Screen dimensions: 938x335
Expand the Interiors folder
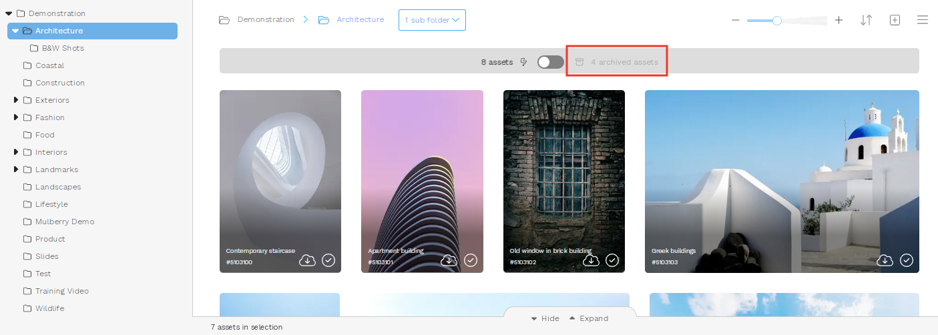tap(15, 152)
